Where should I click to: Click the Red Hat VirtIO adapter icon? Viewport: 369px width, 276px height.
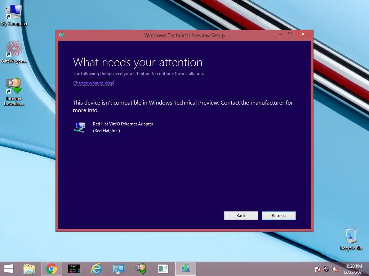point(80,127)
